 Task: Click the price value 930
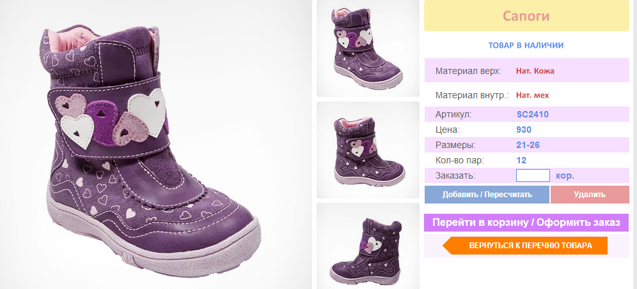[x=524, y=130]
